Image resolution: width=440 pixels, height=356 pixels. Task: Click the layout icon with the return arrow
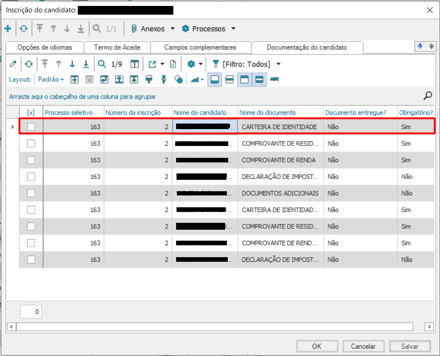coord(104,80)
